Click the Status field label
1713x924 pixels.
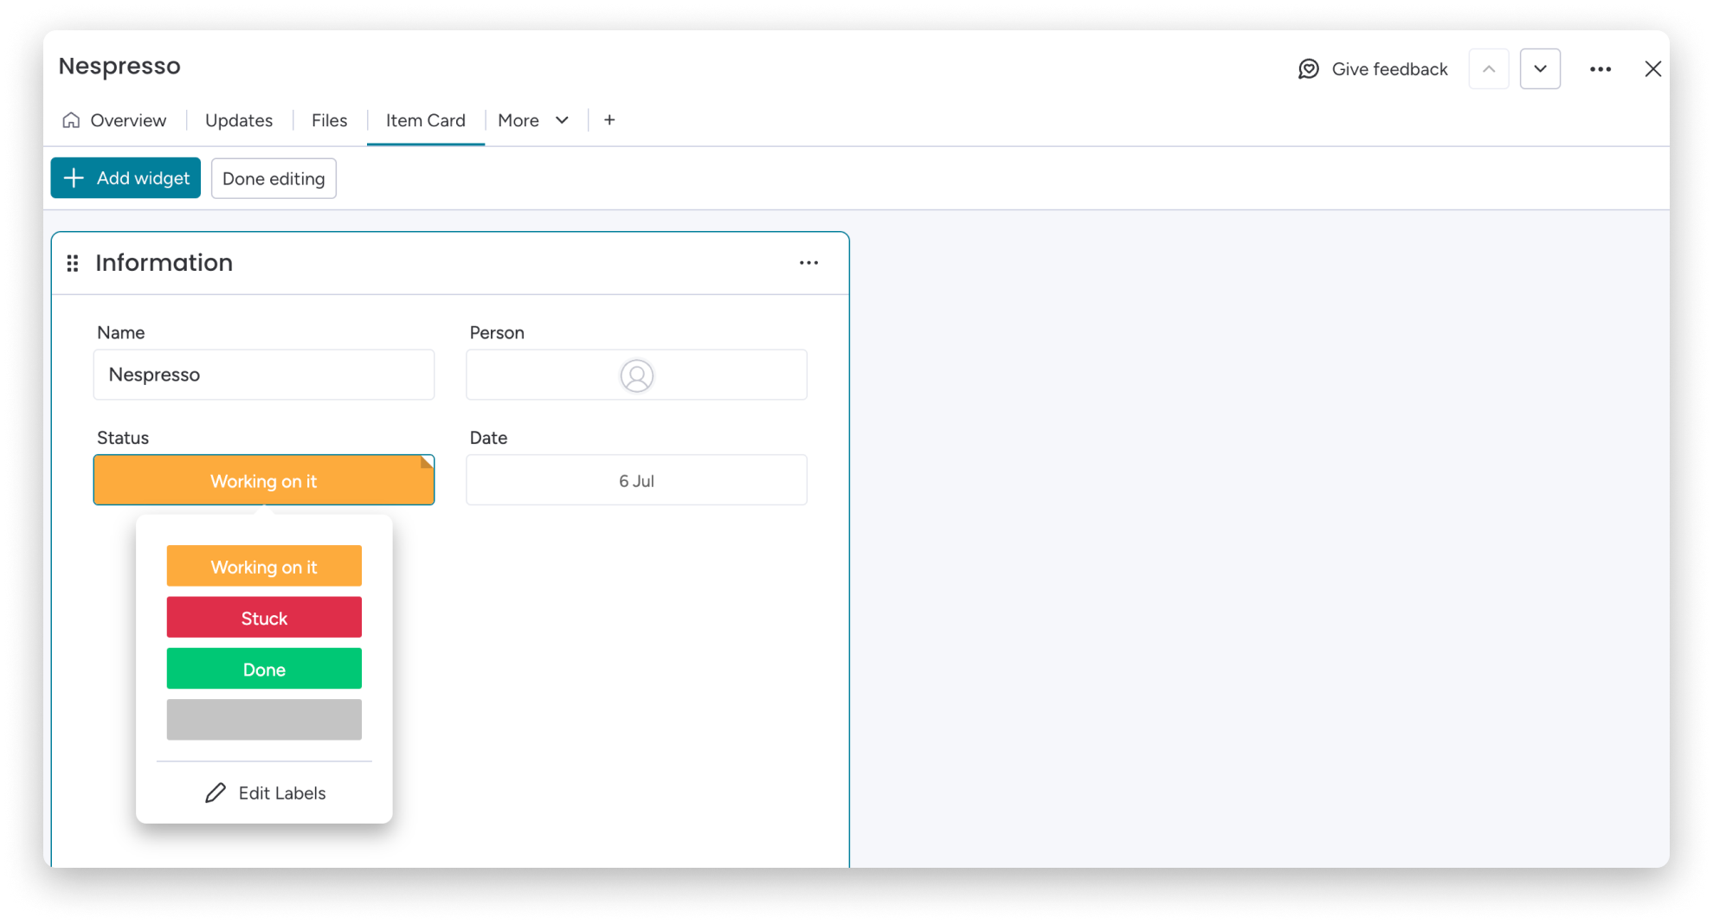pyautogui.click(x=123, y=438)
